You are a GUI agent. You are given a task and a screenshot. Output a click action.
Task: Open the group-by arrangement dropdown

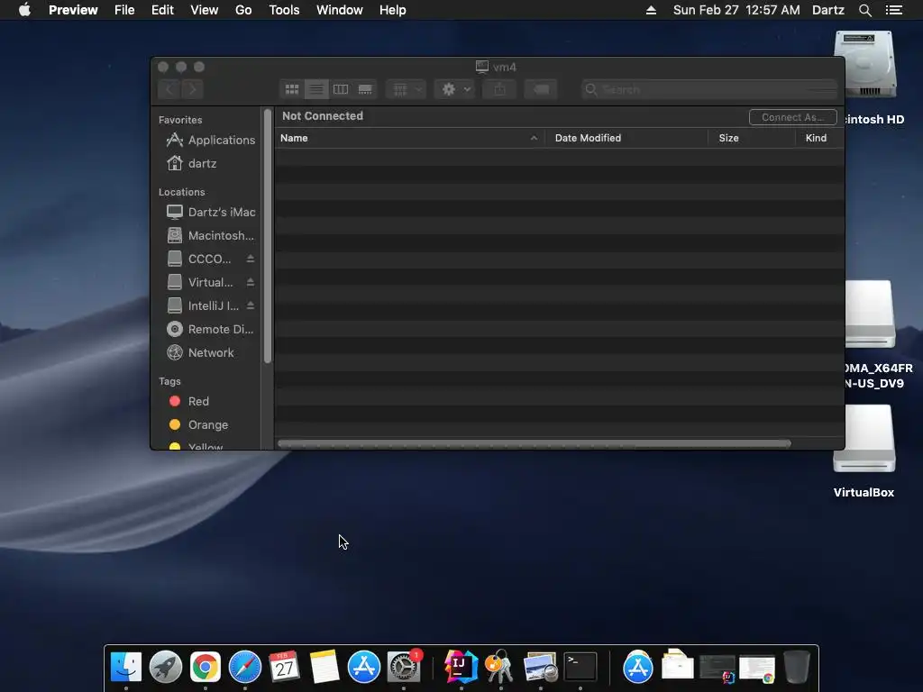[x=406, y=89]
